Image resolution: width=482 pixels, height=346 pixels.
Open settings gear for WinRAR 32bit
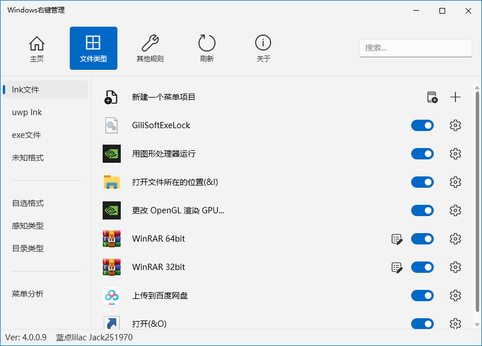point(455,267)
